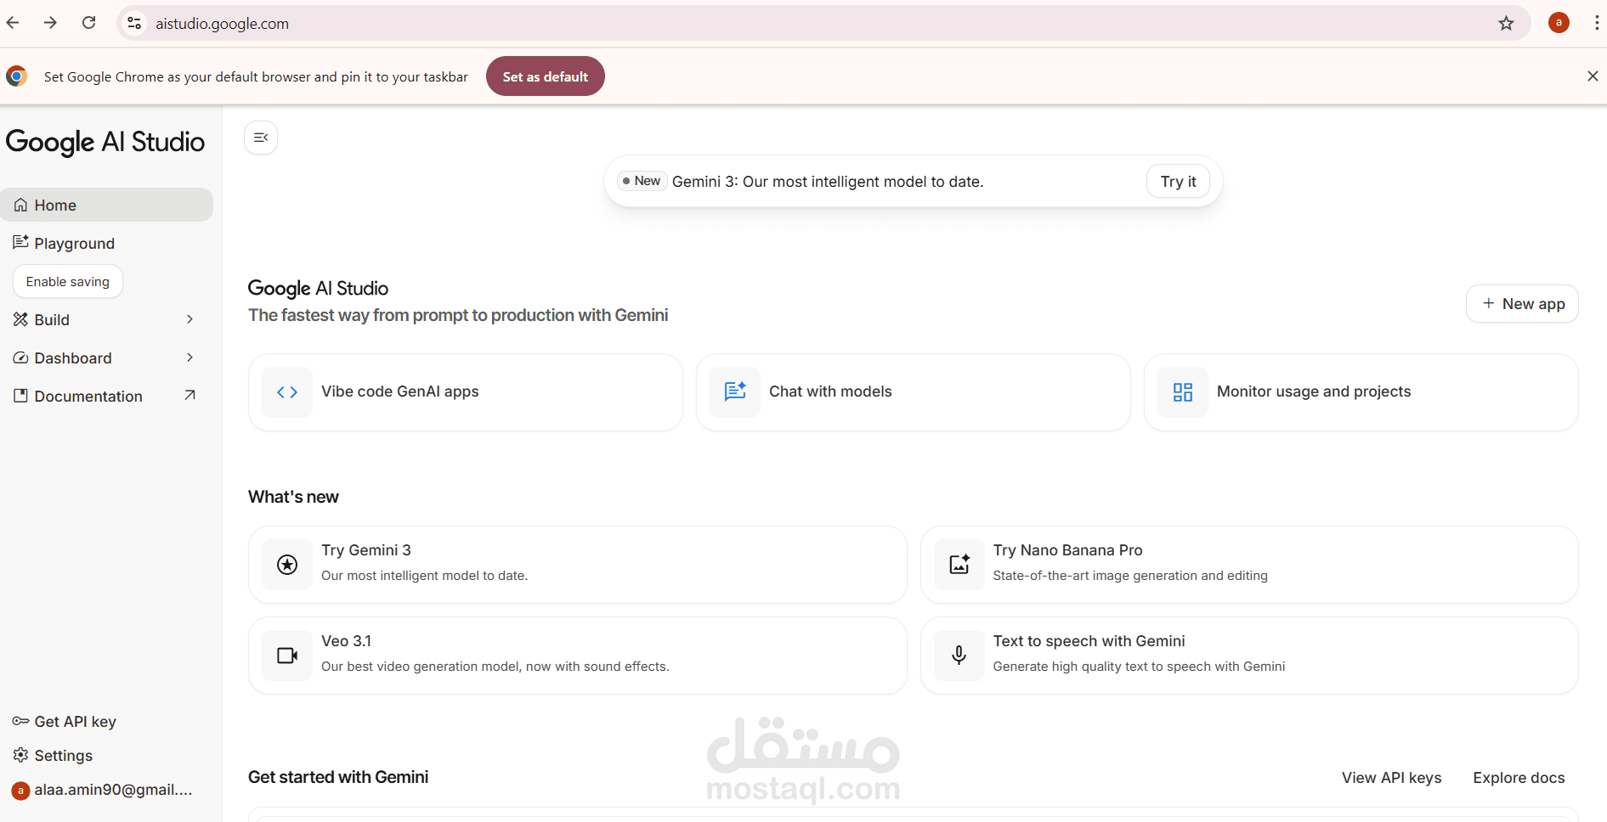Click the browser back arrow
The height and width of the screenshot is (822, 1607).
[13, 23]
